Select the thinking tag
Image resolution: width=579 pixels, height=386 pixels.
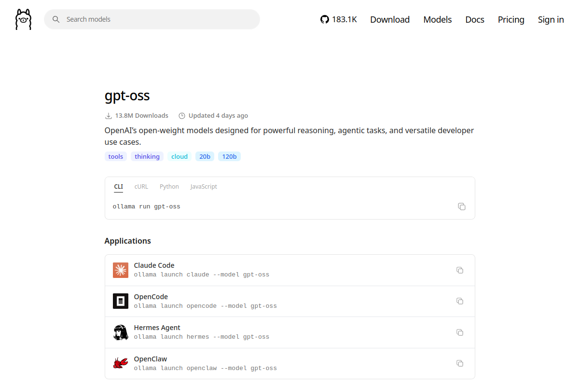(x=147, y=156)
